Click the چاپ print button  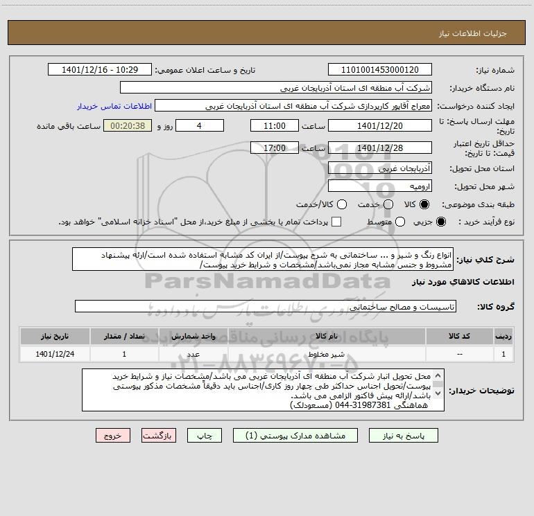pos(205,436)
